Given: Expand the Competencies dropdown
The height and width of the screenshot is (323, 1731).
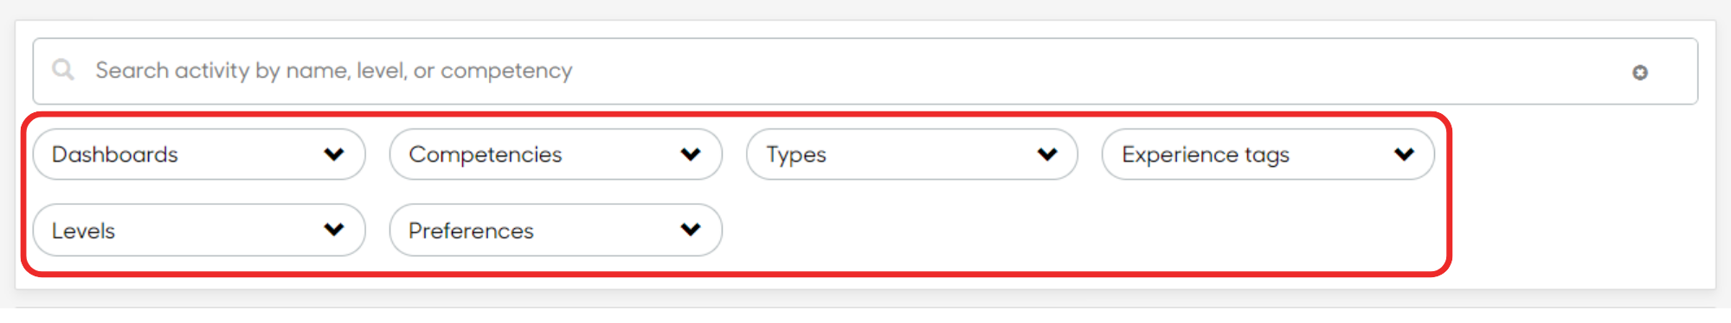Looking at the screenshot, I should pos(556,155).
